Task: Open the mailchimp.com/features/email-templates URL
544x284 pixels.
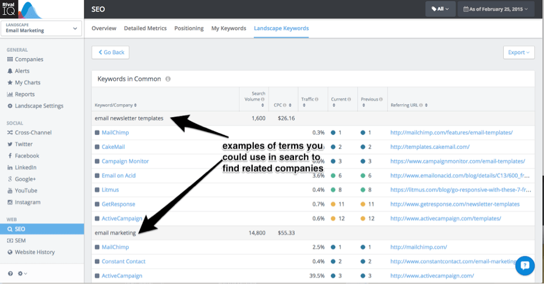Action: click(x=451, y=132)
